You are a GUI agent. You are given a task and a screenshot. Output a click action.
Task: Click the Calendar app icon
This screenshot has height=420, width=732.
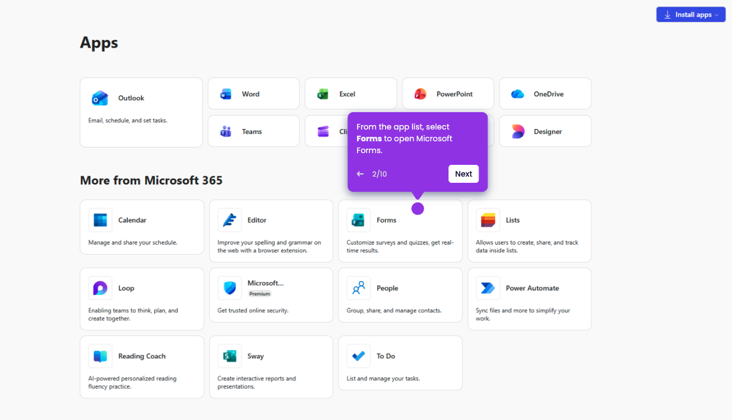coord(100,220)
